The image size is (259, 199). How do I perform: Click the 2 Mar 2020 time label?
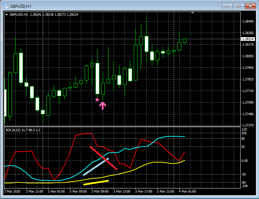pos(12,192)
